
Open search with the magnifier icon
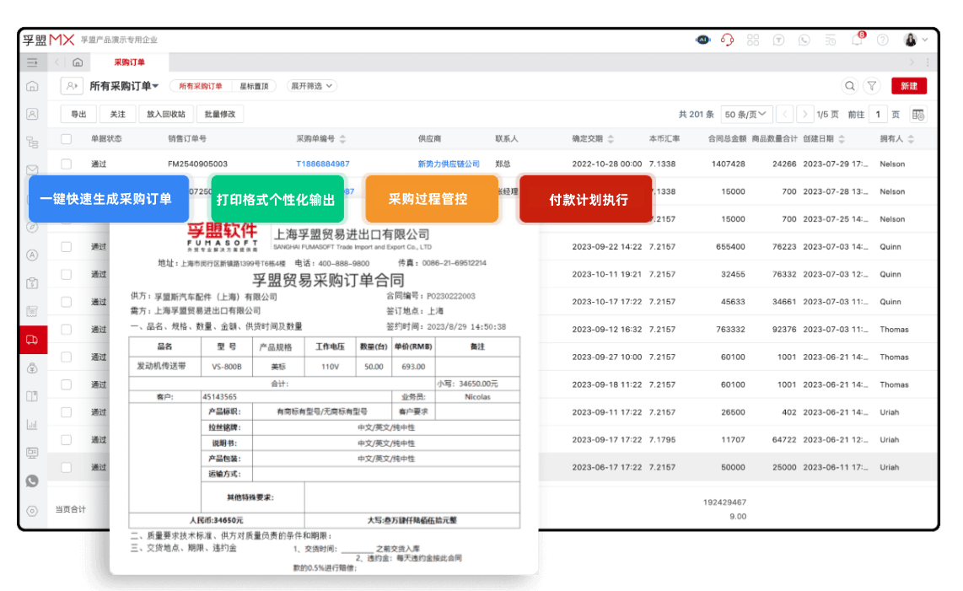(x=849, y=86)
